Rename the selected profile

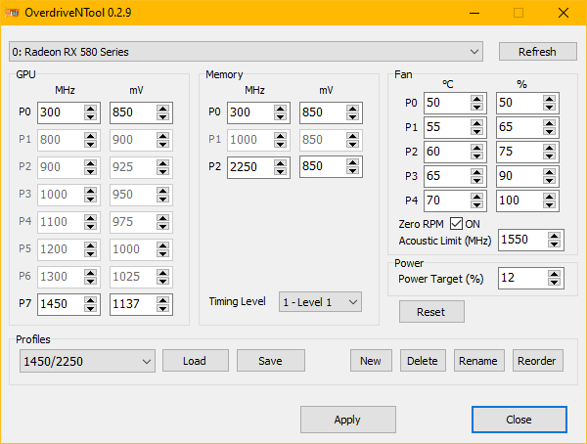478,361
